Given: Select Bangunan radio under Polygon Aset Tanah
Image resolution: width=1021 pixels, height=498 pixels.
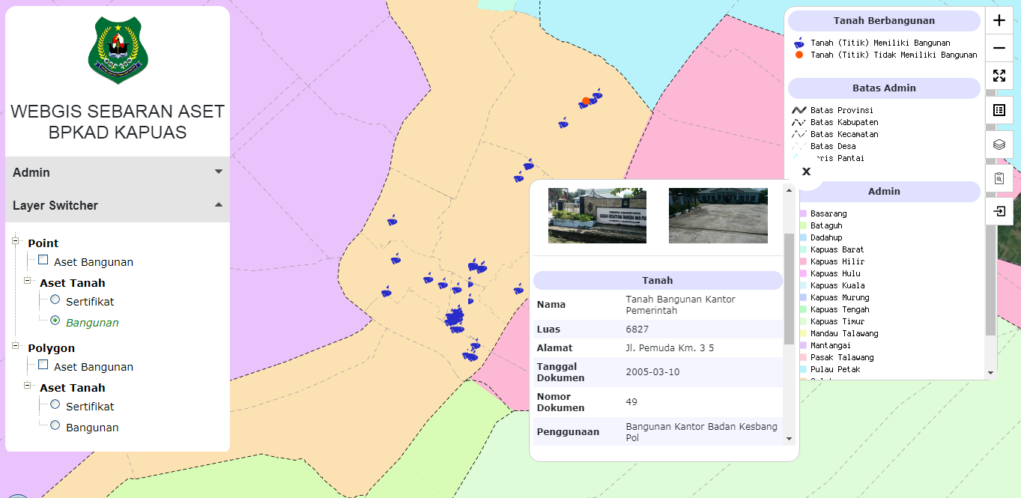Looking at the screenshot, I should (x=53, y=425).
